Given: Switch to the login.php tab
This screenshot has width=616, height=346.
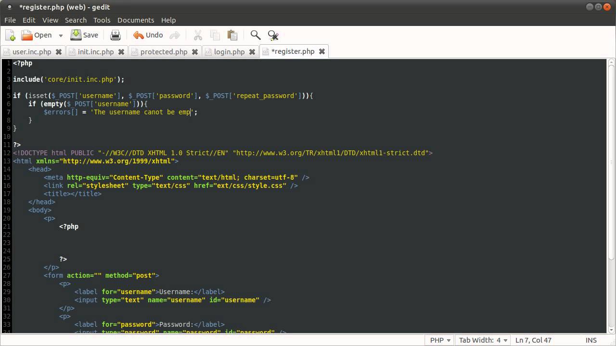Looking at the screenshot, I should [230, 52].
